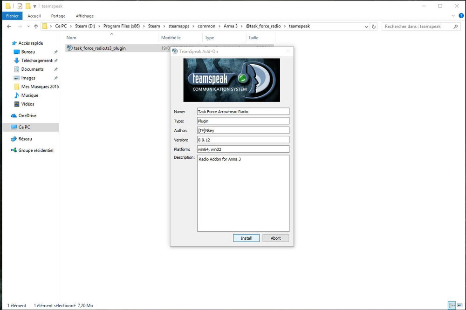Open 'Accès rapide' in the navigation pane
466x310 pixels.
31,43
